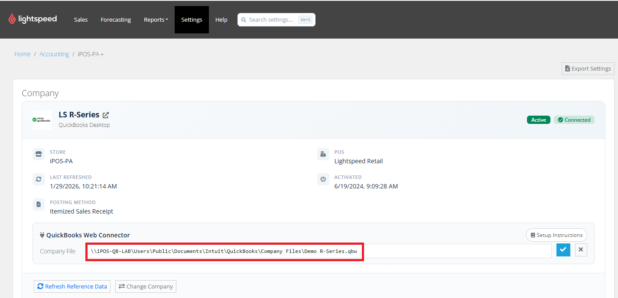Cancel company file edit with X

click(581, 250)
